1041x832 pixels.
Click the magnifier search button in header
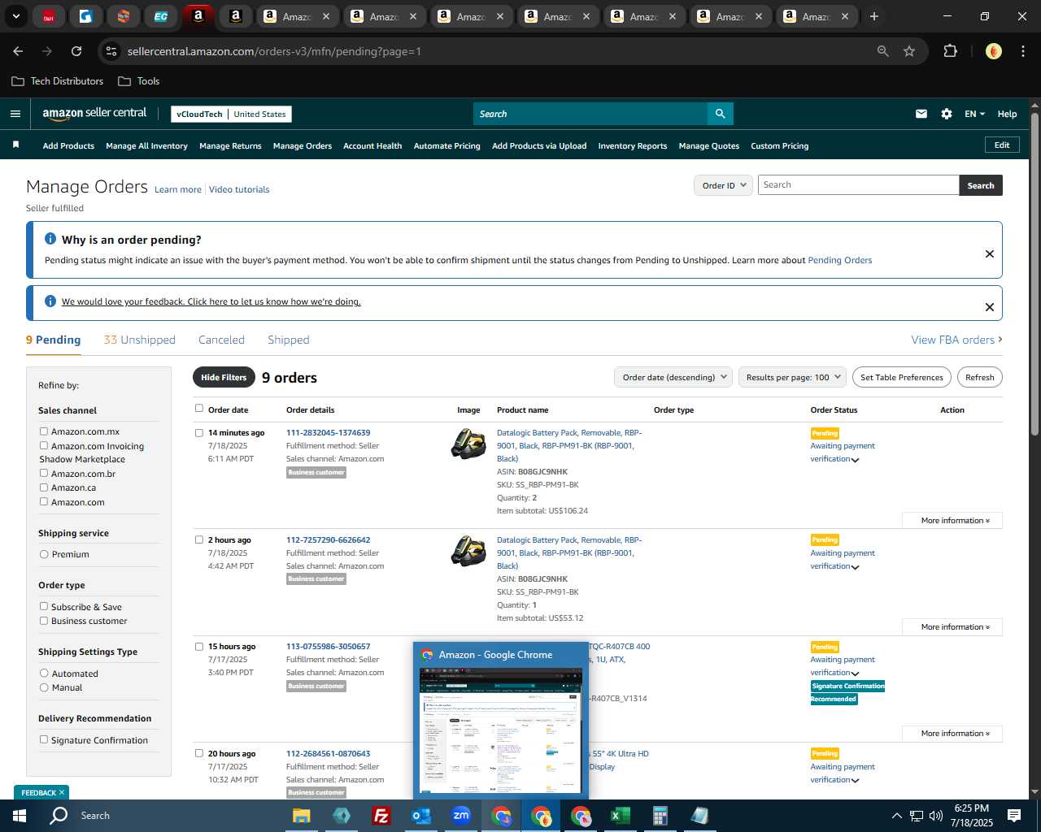[x=720, y=114]
